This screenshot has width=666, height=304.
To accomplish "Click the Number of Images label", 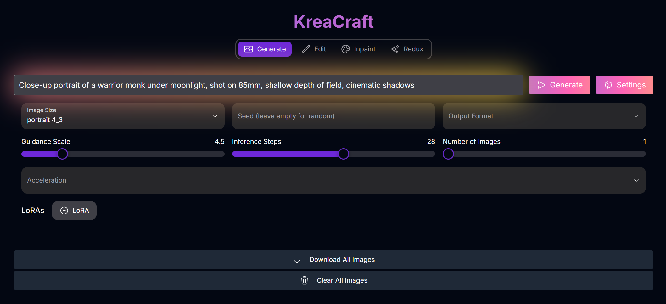I will coord(472,142).
